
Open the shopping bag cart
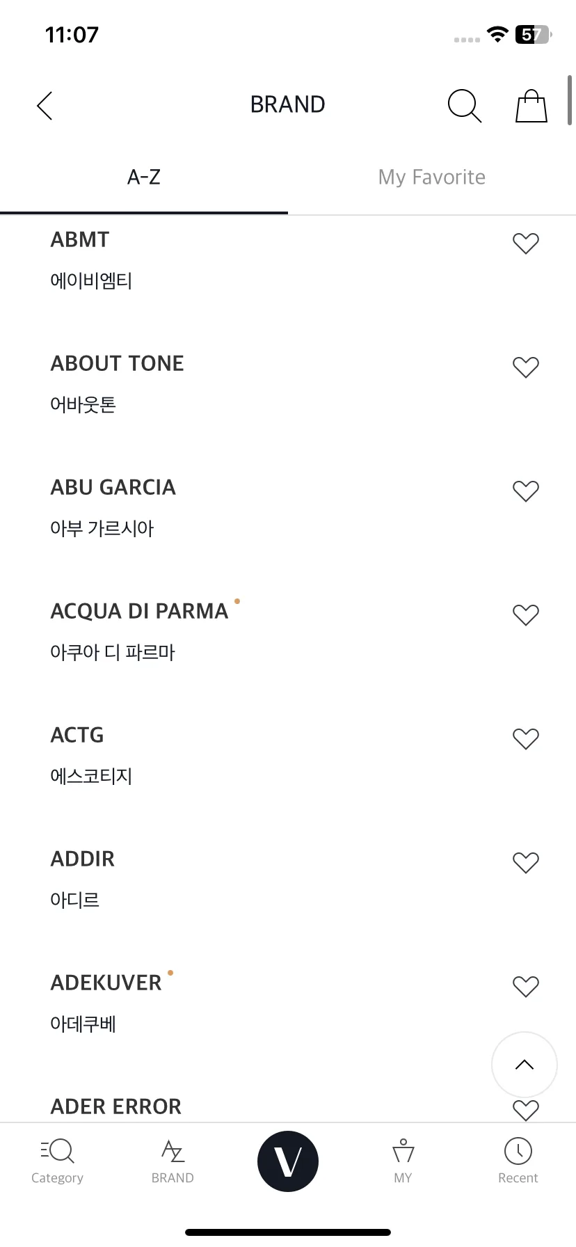click(x=531, y=106)
